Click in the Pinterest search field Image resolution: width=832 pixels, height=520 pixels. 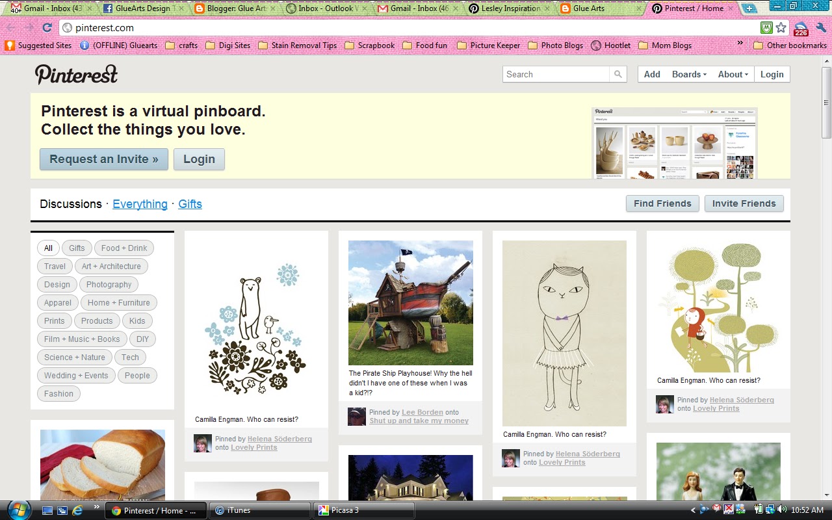(556, 74)
